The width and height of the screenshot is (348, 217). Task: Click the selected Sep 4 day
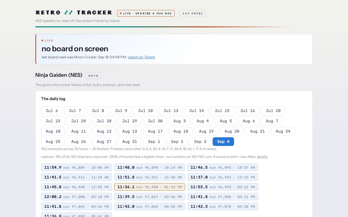tap(223, 142)
